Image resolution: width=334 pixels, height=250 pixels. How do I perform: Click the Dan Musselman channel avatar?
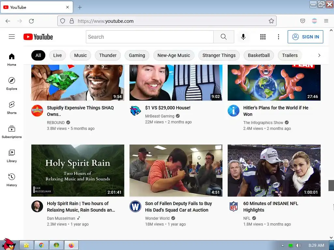coord(37,206)
